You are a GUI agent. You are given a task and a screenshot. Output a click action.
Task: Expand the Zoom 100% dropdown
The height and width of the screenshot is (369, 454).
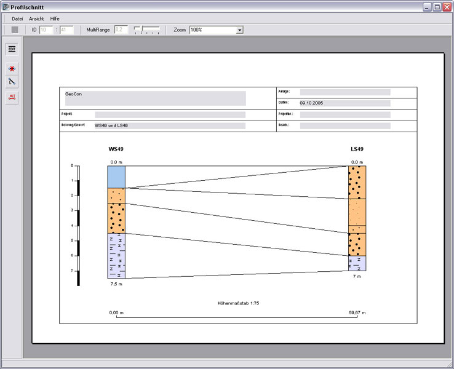pyautogui.click(x=240, y=30)
